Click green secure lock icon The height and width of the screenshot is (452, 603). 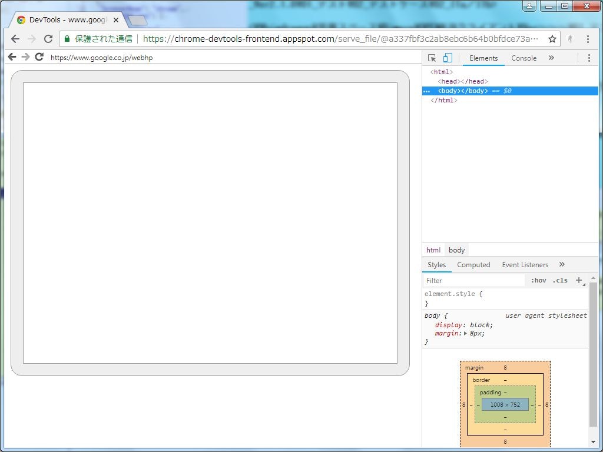tap(67, 39)
